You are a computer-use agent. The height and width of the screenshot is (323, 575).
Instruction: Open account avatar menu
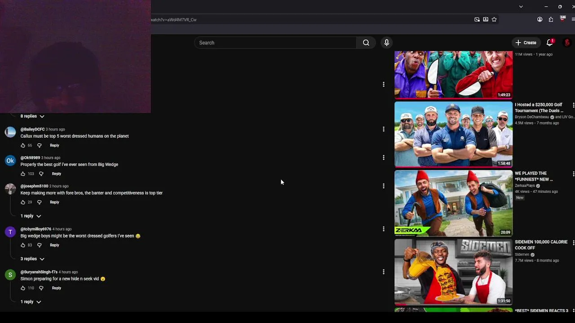pyautogui.click(x=567, y=43)
